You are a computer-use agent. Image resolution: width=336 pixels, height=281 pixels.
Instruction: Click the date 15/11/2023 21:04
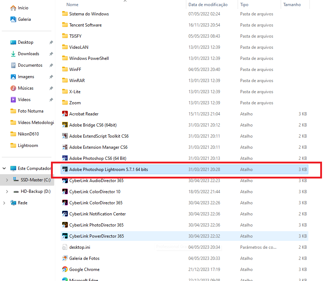point(204,114)
